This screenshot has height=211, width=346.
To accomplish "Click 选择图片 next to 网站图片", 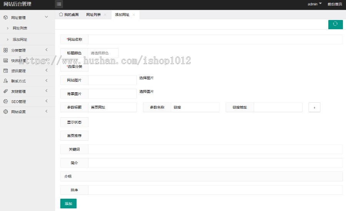I will click(x=146, y=78).
